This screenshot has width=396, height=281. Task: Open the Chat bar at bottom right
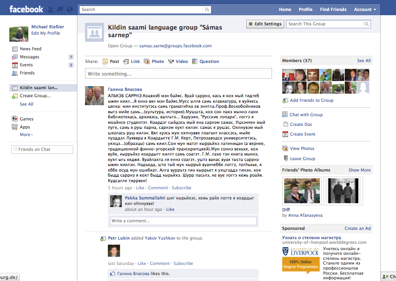pyautogui.click(x=388, y=276)
